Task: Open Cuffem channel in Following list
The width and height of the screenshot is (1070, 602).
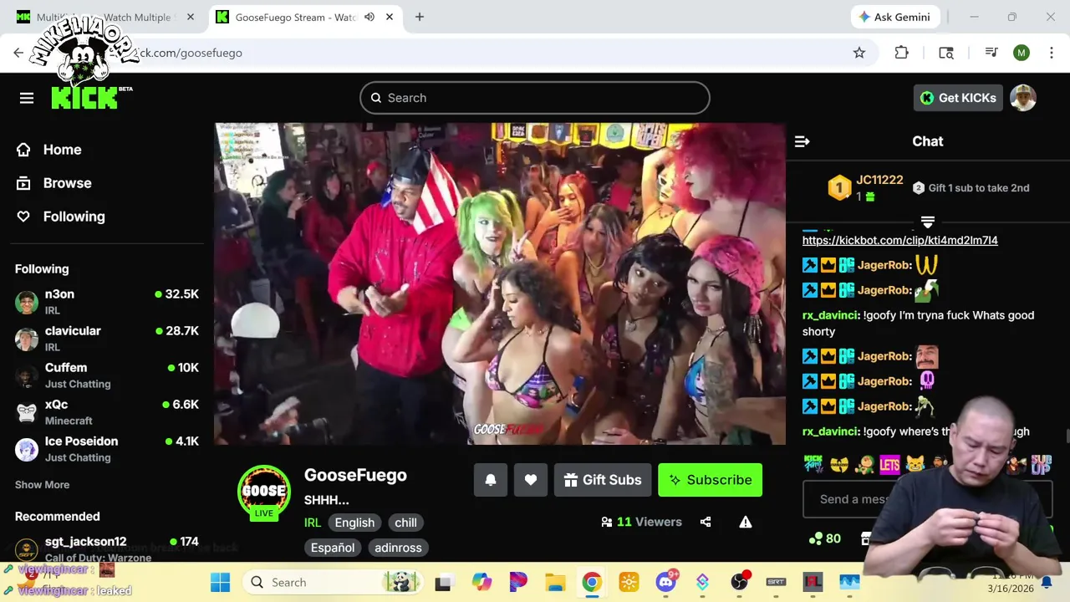Action: (x=107, y=375)
